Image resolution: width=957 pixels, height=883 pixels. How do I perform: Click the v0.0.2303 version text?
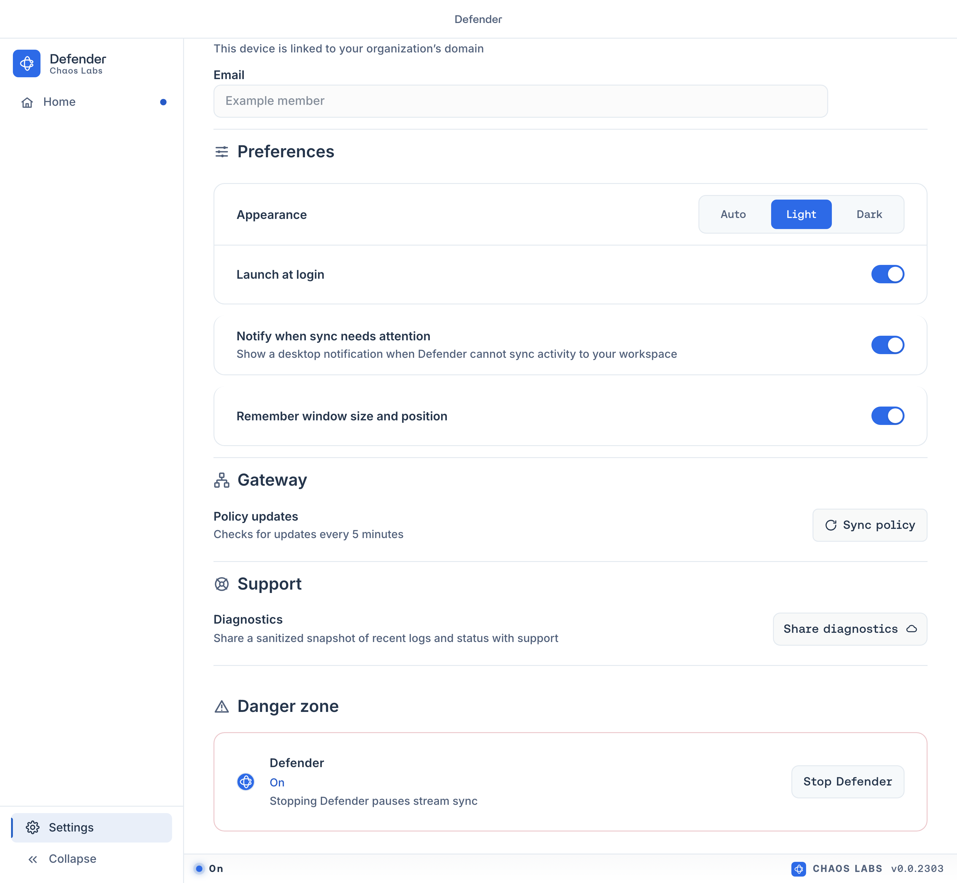pos(917,869)
